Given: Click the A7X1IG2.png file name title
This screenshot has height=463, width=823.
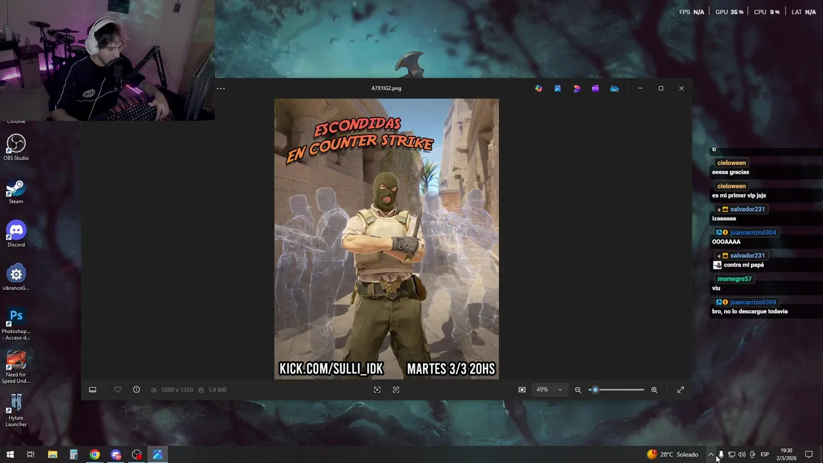Looking at the screenshot, I should [x=386, y=89].
